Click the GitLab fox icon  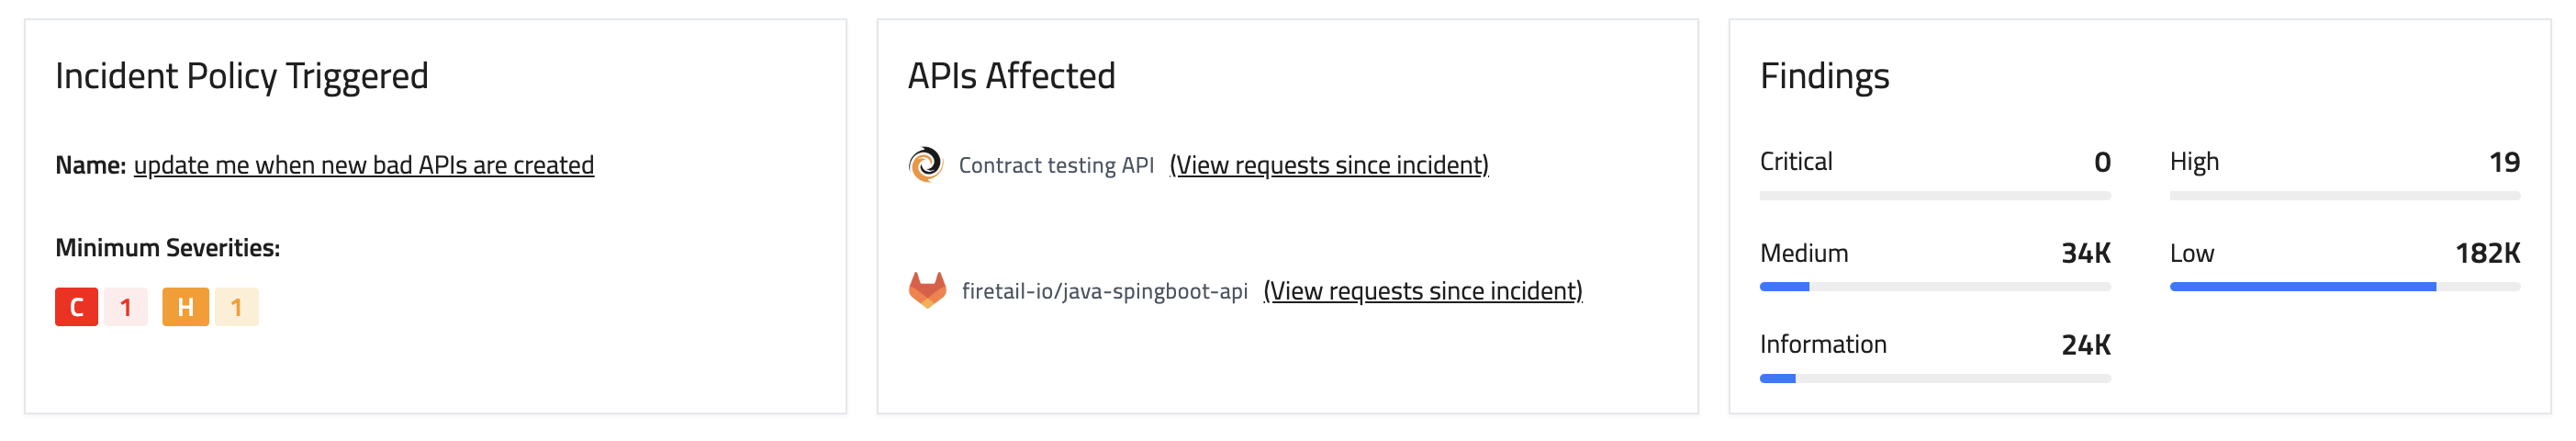pos(927,291)
